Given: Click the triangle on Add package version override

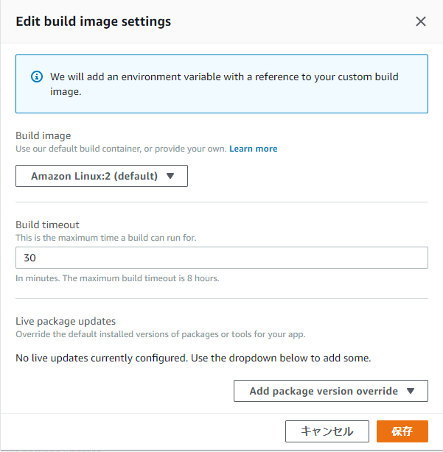Looking at the screenshot, I should 411,391.
